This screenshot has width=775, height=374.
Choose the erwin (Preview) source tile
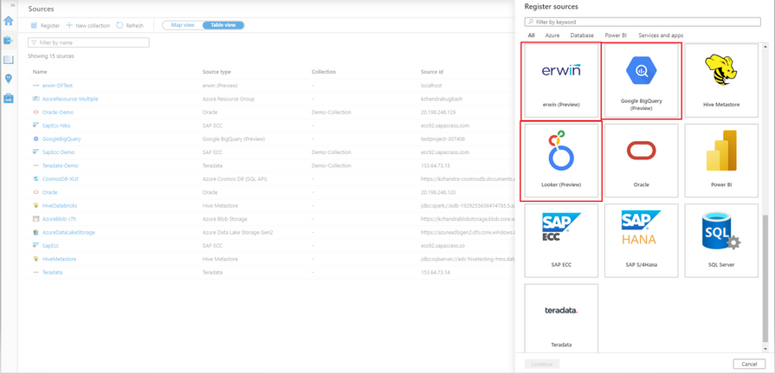pos(560,81)
